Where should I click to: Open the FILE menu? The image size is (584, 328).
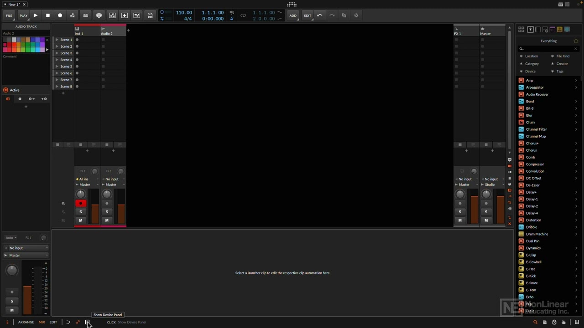(x=9, y=15)
